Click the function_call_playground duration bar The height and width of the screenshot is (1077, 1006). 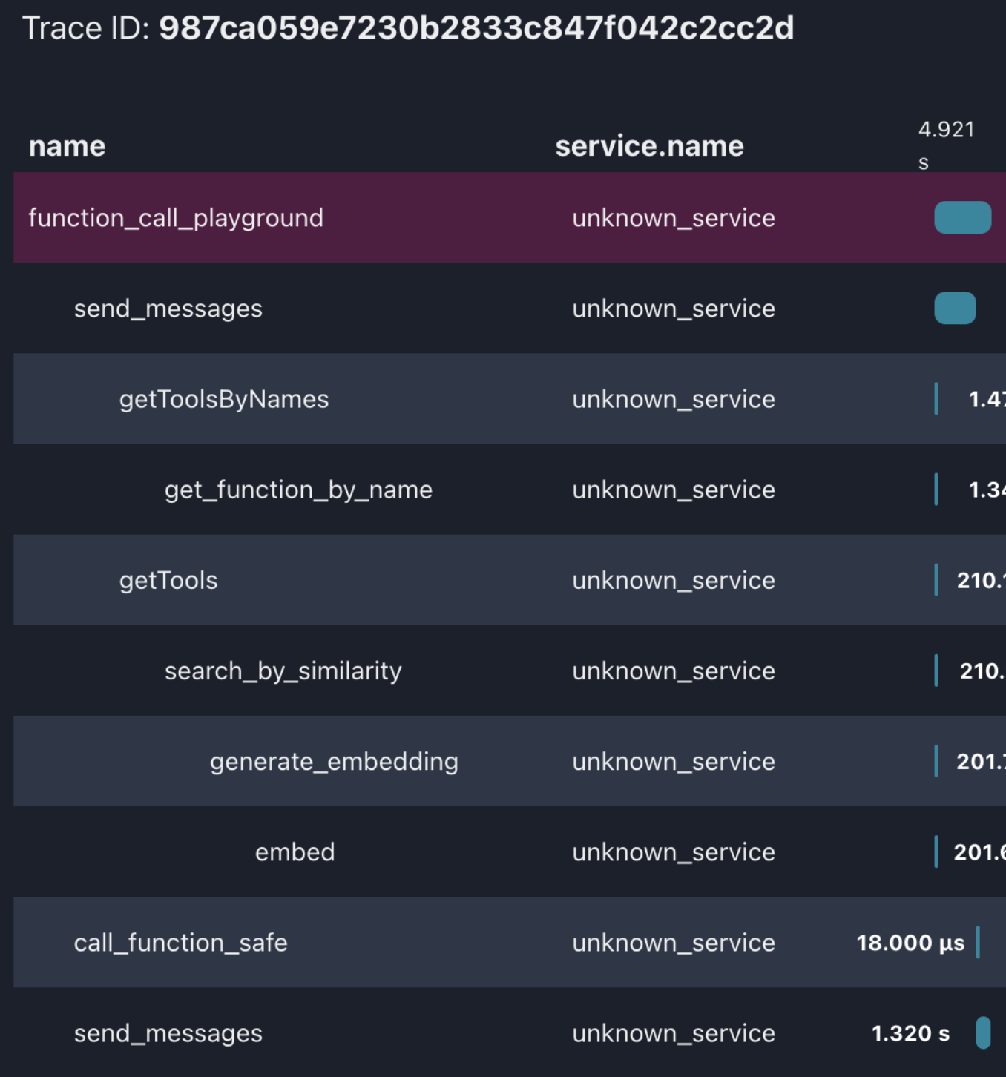[x=962, y=217]
